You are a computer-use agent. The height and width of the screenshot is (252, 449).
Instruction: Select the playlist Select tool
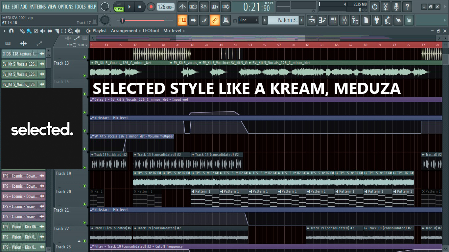click(x=63, y=31)
